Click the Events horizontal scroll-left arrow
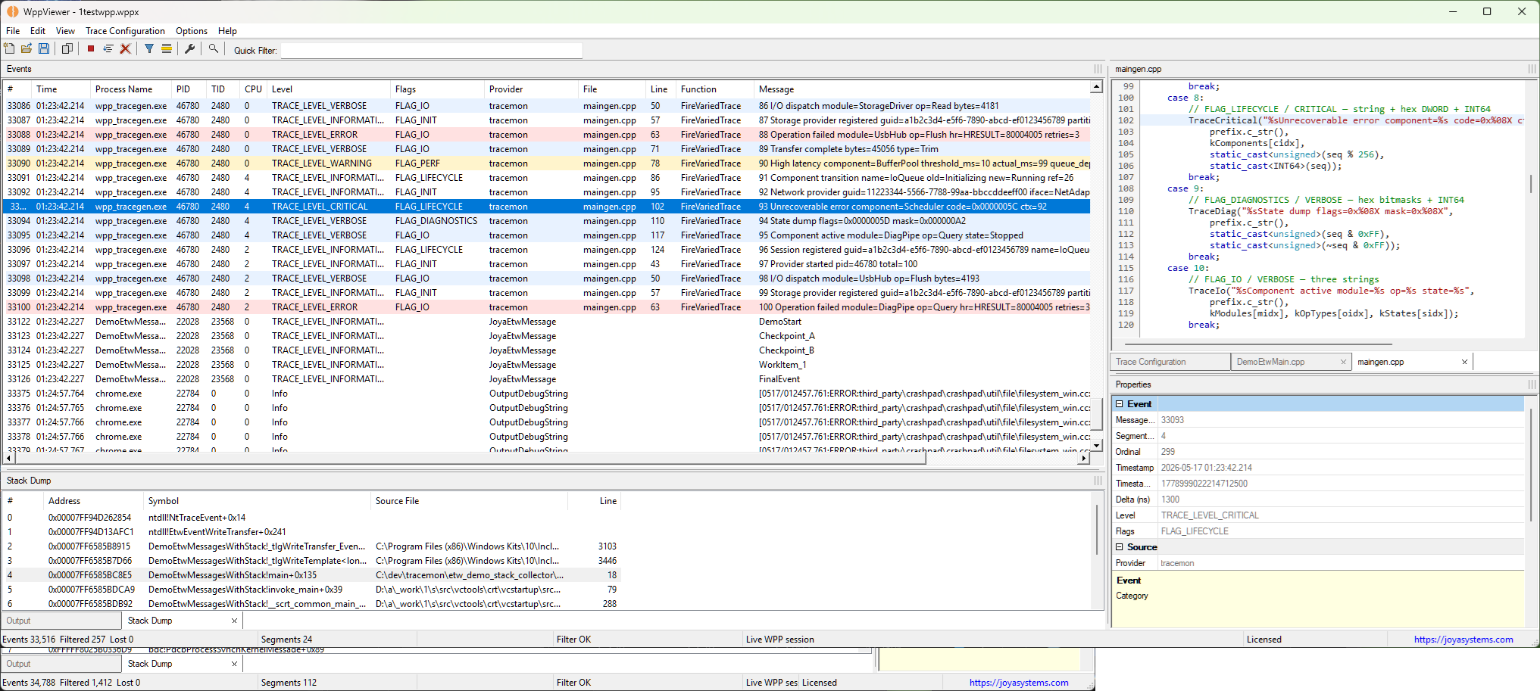 pos(9,458)
